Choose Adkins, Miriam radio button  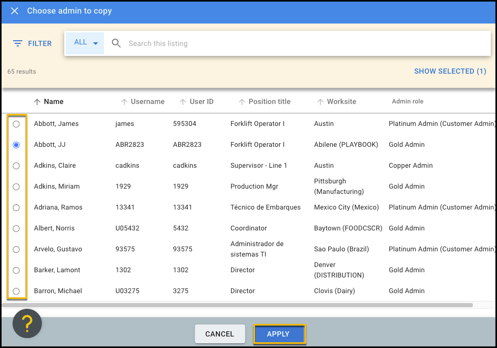click(x=16, y=187)
